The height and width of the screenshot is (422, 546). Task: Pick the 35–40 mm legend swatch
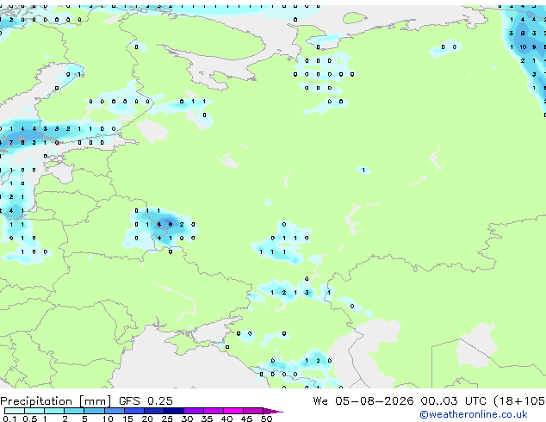click(214, 411)
